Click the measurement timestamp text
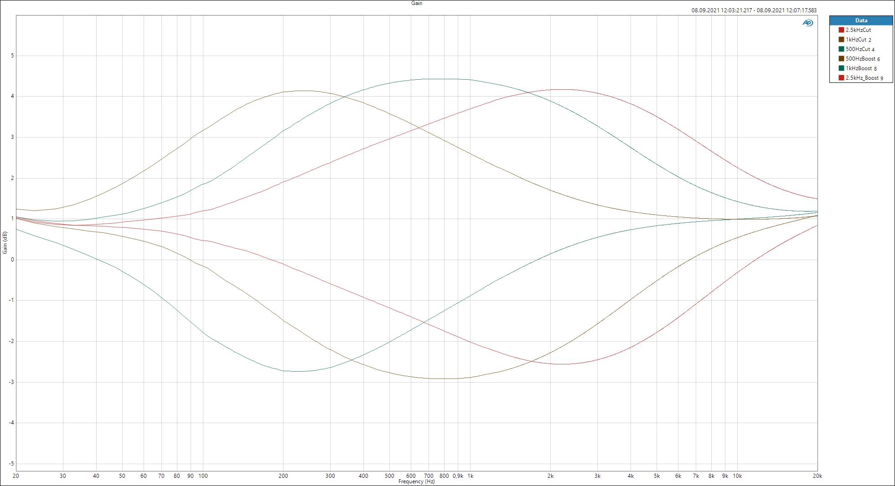The image size is (895, 486). pyautogui.click(x=754, y=10)
